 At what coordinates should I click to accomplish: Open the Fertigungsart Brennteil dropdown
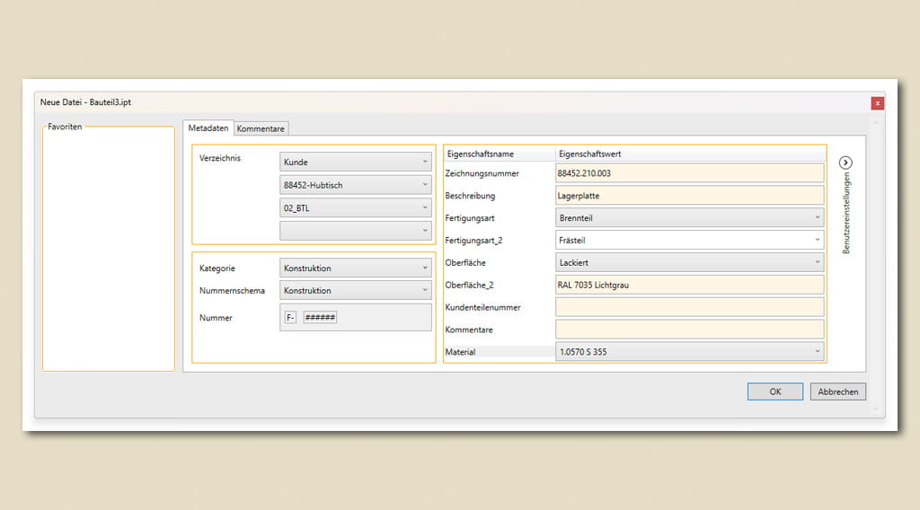(x=689, y=217)
